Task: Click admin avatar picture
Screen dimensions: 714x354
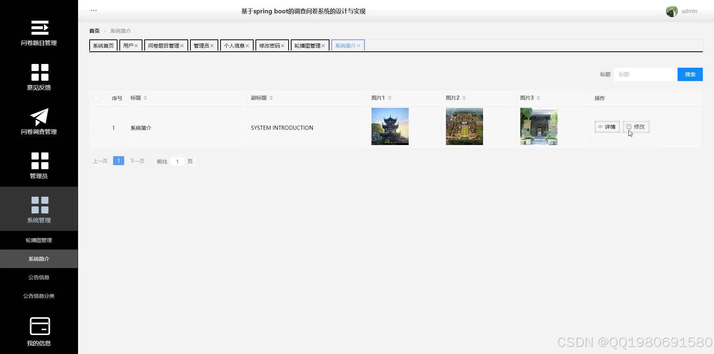Action: pyautogui.click(x=672, y=11)
